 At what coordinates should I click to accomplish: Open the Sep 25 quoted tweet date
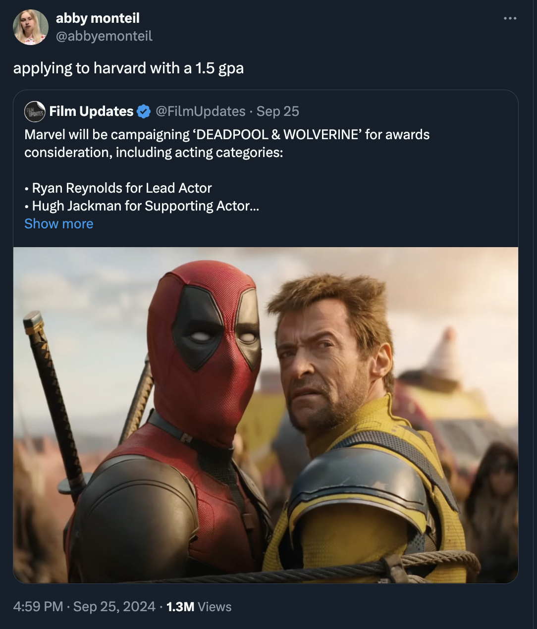pyautogui.click(x=278, y=111)
